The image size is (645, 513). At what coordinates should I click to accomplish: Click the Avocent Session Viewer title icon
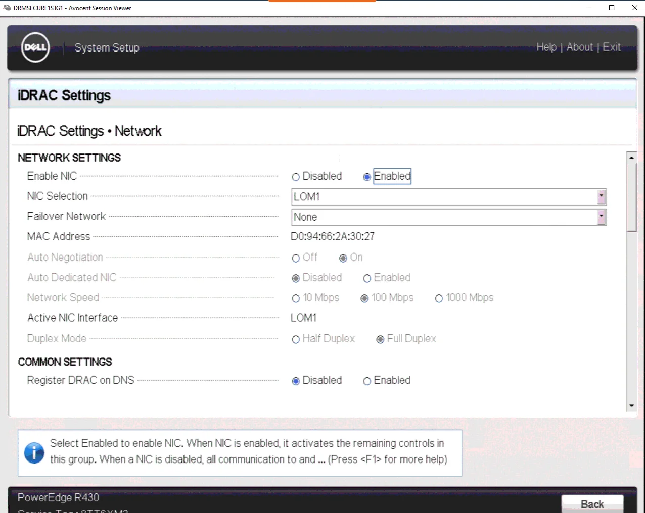(x=7, y=8)
